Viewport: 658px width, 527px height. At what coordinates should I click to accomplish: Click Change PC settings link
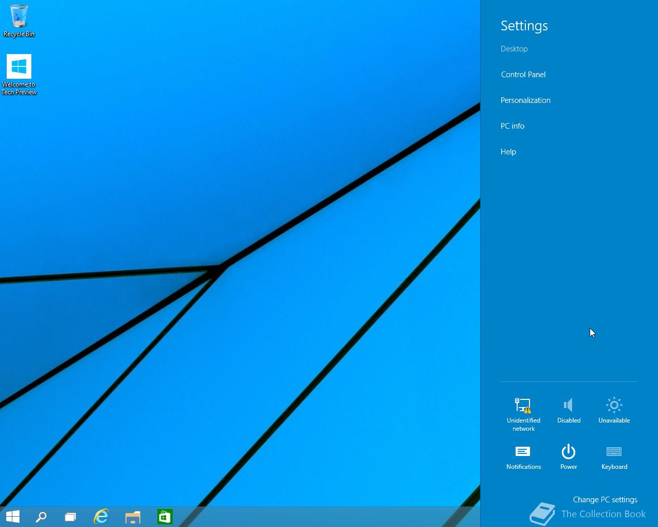tap(605, 500)
